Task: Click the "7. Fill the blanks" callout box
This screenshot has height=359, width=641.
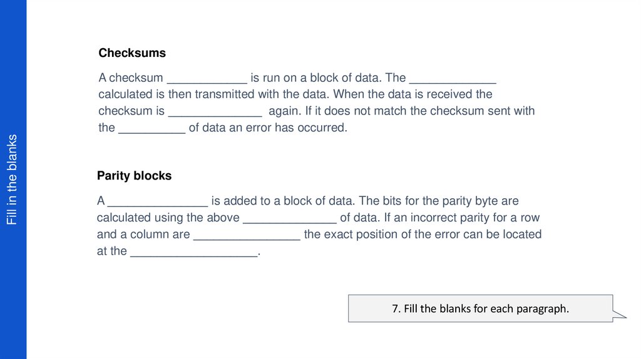Action: click(480, 308)
